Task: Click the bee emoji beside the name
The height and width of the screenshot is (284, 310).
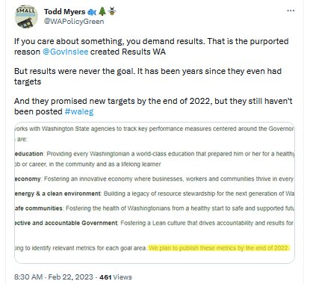Action: (112, 11)
